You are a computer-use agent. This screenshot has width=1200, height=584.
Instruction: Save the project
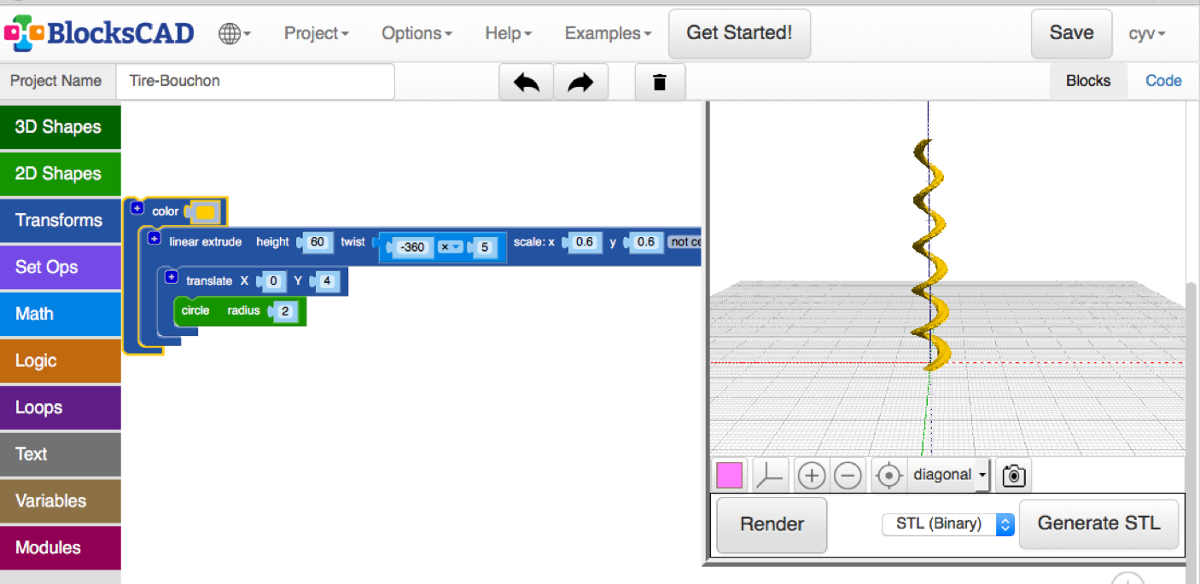click(1071, 32)
